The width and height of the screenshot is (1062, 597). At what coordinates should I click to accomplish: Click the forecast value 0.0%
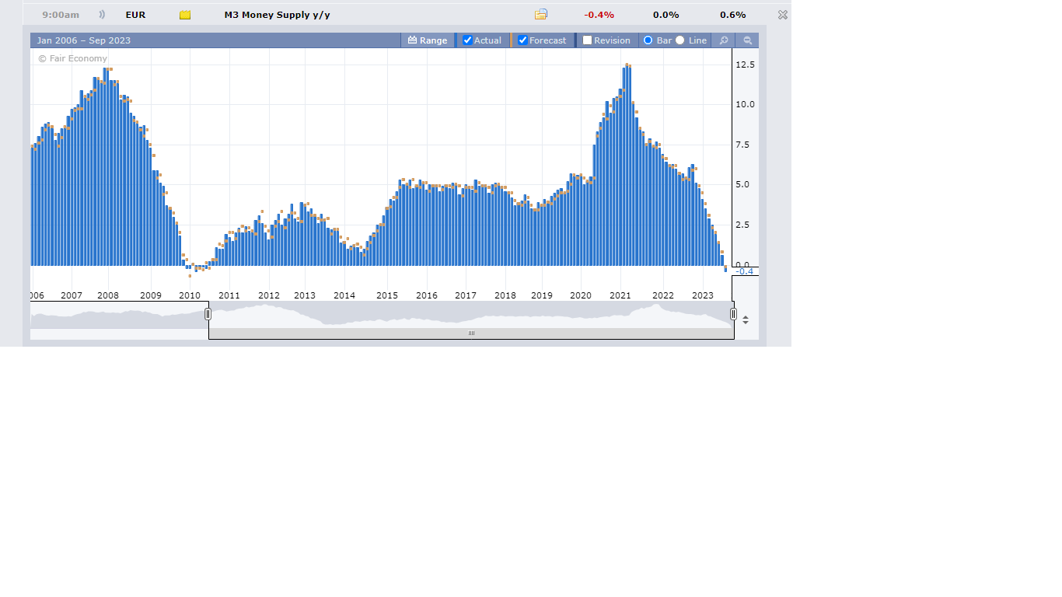coord(665,15)
